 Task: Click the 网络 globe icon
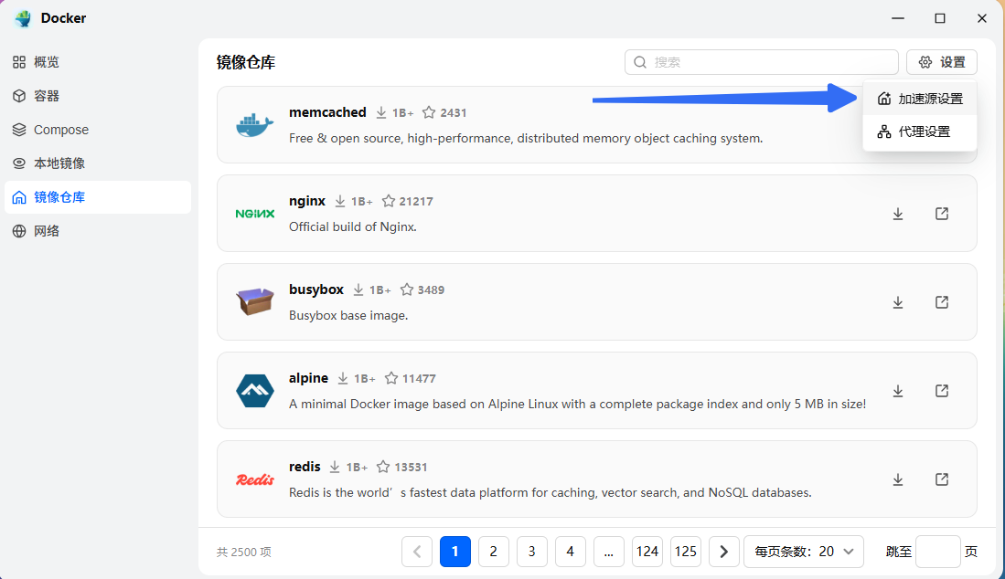point(19,231)
